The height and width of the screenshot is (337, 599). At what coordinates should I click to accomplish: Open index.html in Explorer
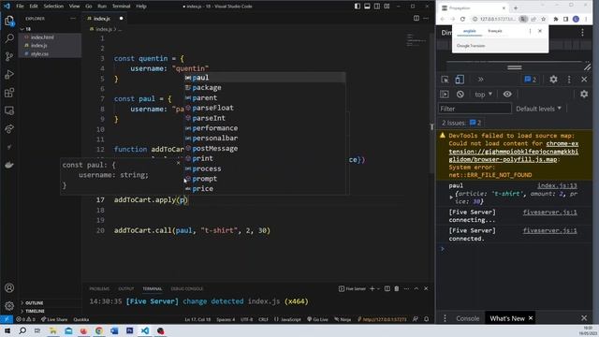(42, 37)
